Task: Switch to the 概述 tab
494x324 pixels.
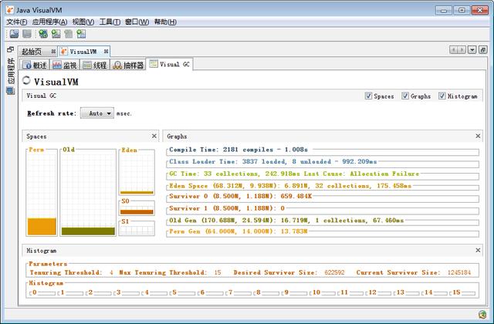Action: coord(34,65)
